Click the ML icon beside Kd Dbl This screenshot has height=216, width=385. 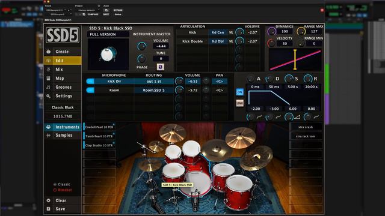(231, 41)
